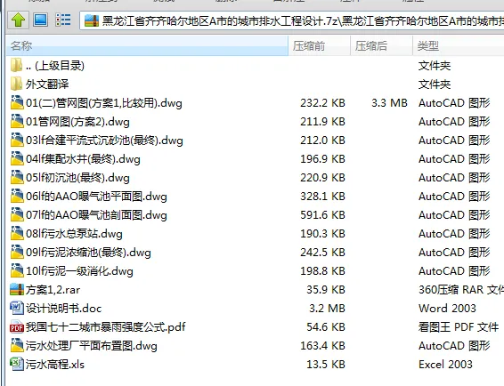Screen dimensions: 504x386
Task: Click icon of 07lf的AAO曝气池剖面图.dwg
Action: (17, 214)
